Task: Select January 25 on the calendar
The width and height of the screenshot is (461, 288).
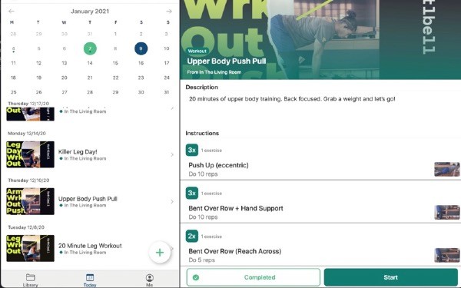Action: 13,92
